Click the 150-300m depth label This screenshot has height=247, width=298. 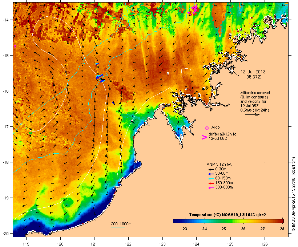224,183
